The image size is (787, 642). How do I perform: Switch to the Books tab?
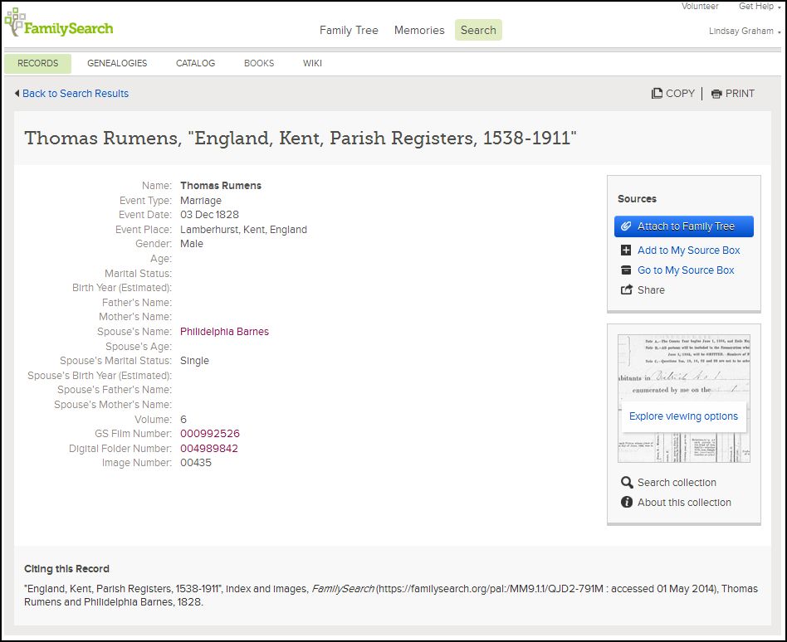259,63
